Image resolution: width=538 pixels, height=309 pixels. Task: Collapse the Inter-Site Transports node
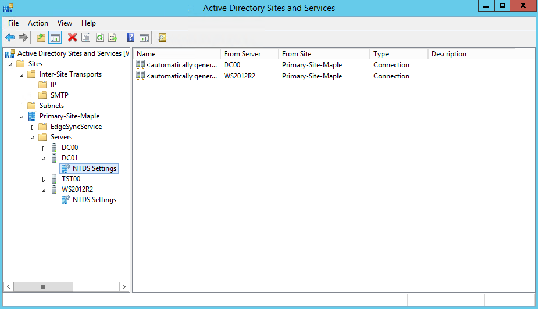click(22, 74)
